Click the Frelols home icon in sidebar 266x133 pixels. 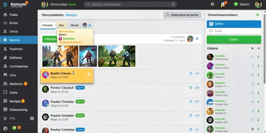tap(5, 15)
